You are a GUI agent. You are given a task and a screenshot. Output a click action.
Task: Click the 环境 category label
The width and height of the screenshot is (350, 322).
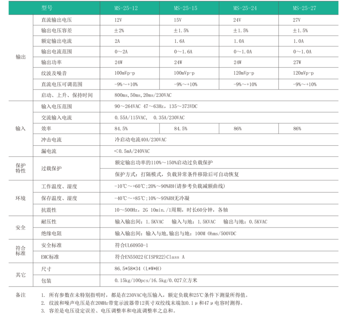20,198
